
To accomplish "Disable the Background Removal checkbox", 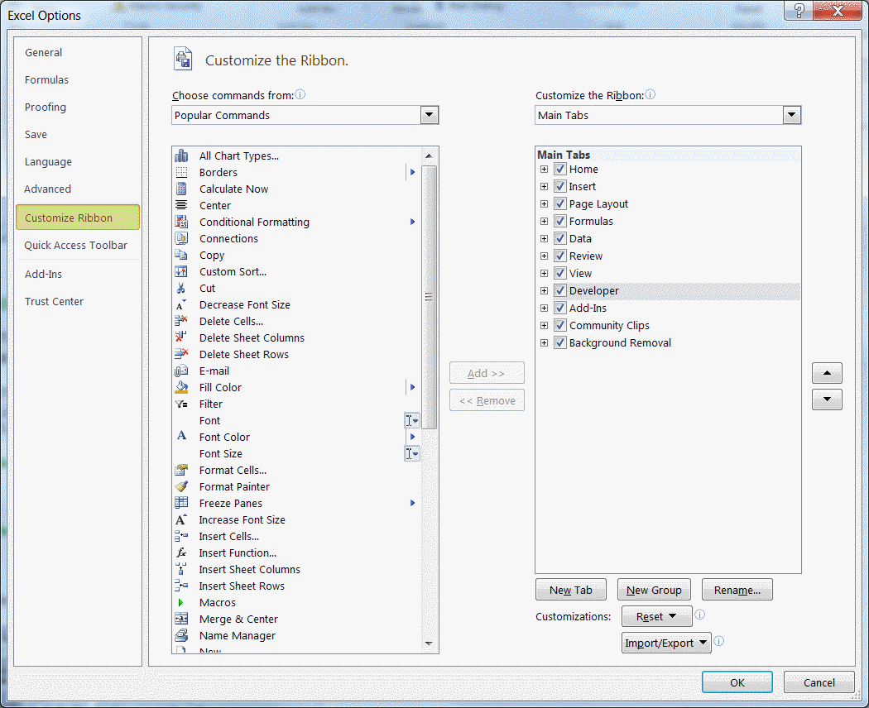I will [560, 343].
